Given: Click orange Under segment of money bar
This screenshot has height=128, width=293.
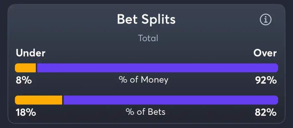Looking at the screenshot, I should point(25,68).
